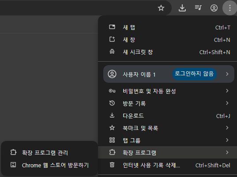
Task: Click the profile avatar toolbar icon
Action: [x=214, y=8]
